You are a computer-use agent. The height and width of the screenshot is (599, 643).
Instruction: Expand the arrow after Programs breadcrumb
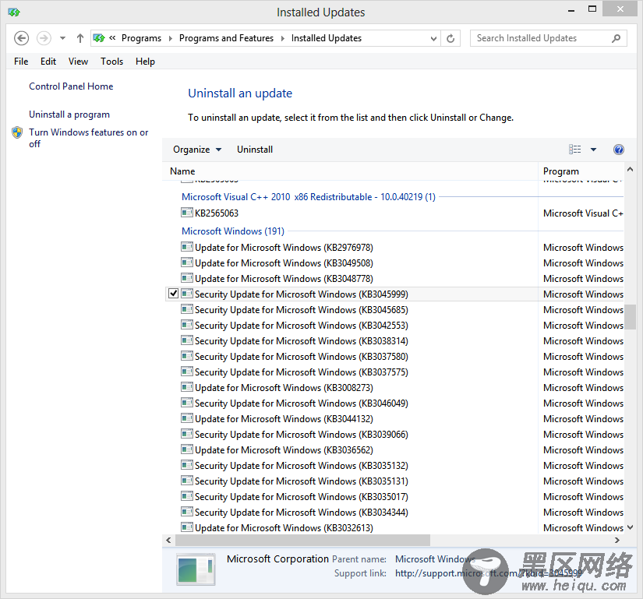click(171, 38)
